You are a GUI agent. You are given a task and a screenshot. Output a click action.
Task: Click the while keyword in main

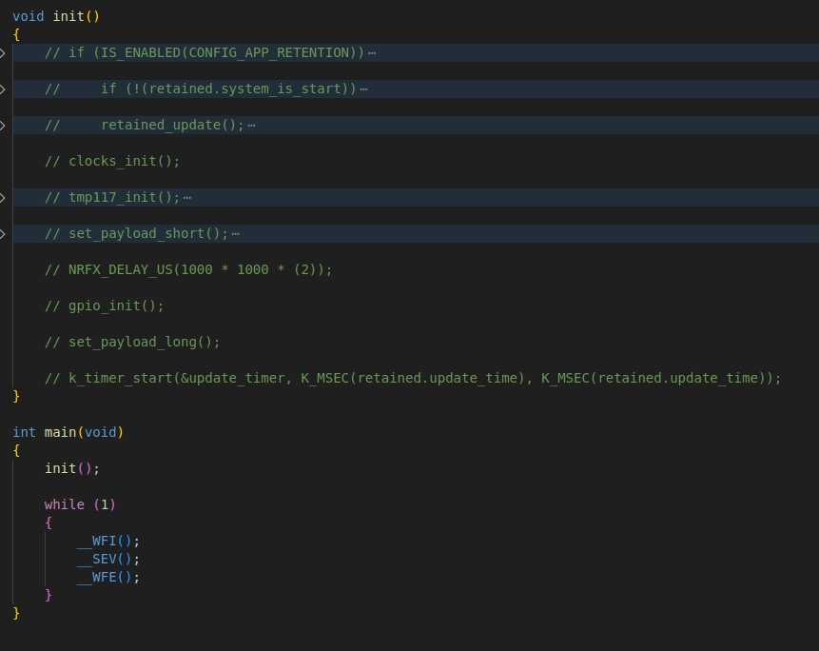(65, 504)
